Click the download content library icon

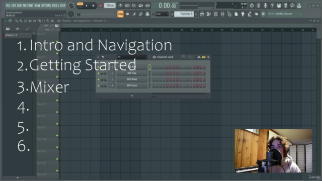coord(299,6)
